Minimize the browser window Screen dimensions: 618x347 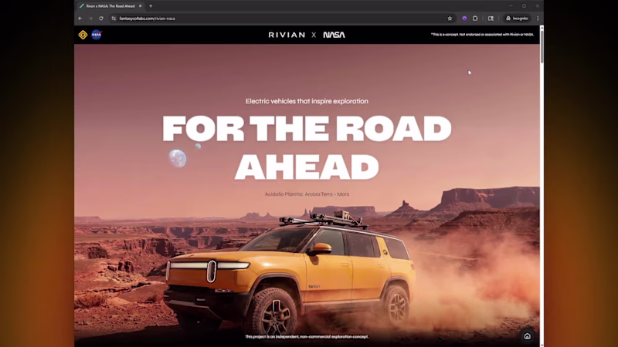[511, 6]
